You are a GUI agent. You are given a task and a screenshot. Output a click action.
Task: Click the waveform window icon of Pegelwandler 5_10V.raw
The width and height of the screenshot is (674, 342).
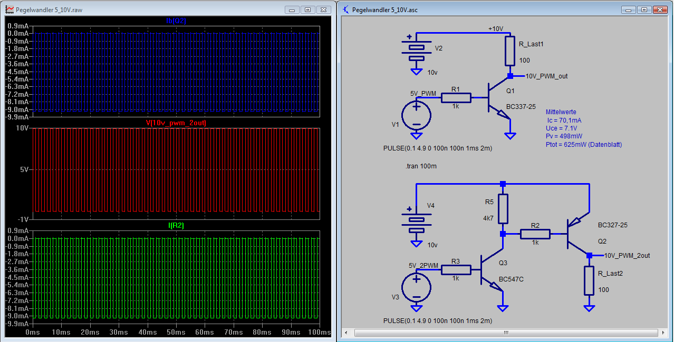coord(9,9)
